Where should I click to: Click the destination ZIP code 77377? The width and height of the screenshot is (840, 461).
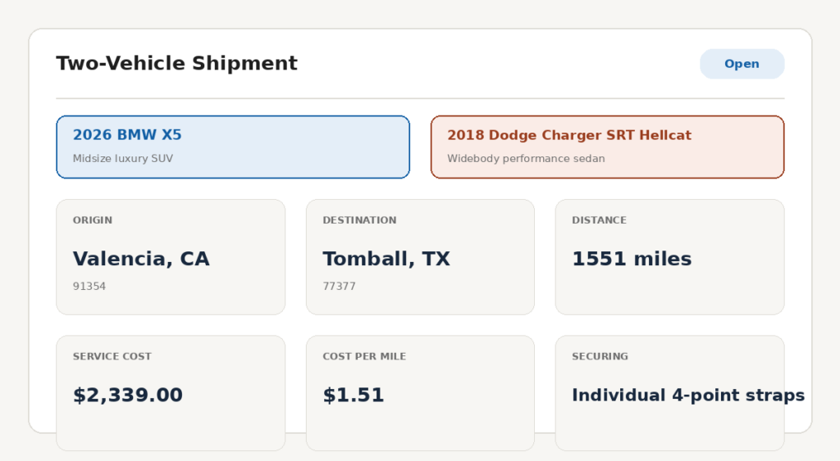339,286
